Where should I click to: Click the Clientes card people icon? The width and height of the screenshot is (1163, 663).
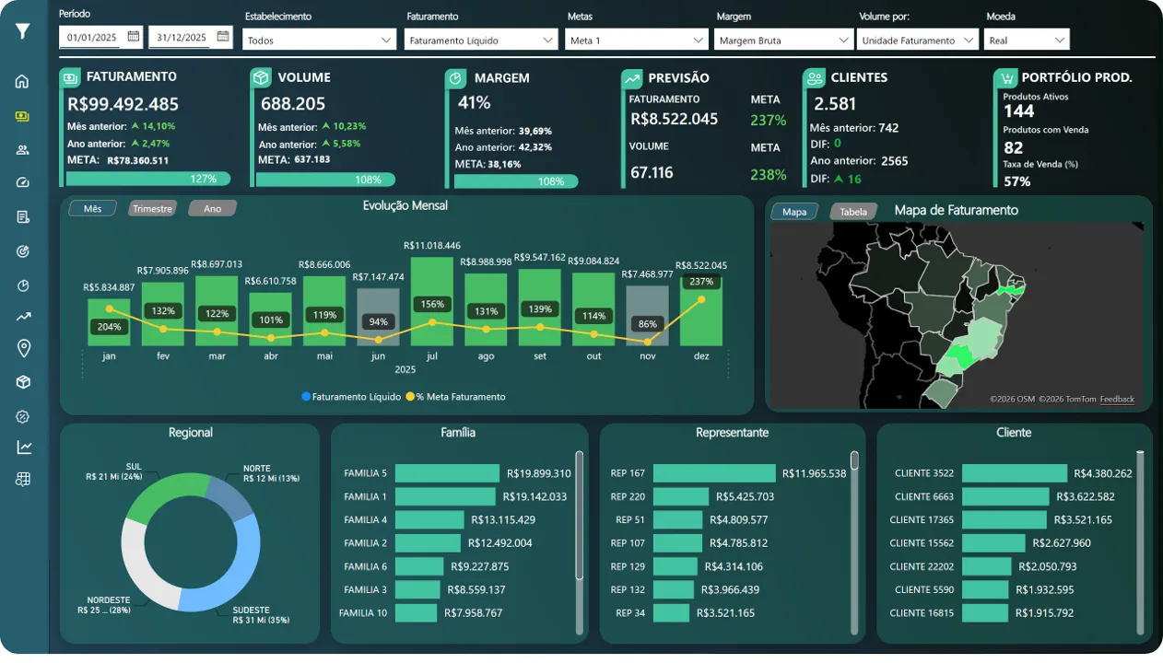pos(814,78)
